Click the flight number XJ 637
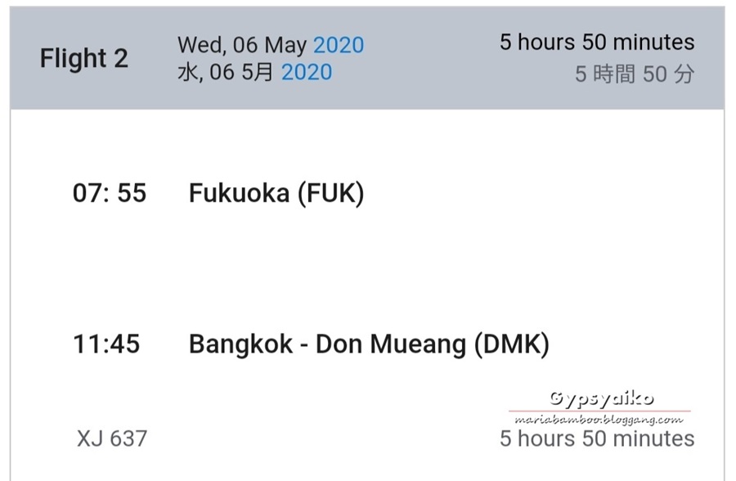 click(112, 438)
